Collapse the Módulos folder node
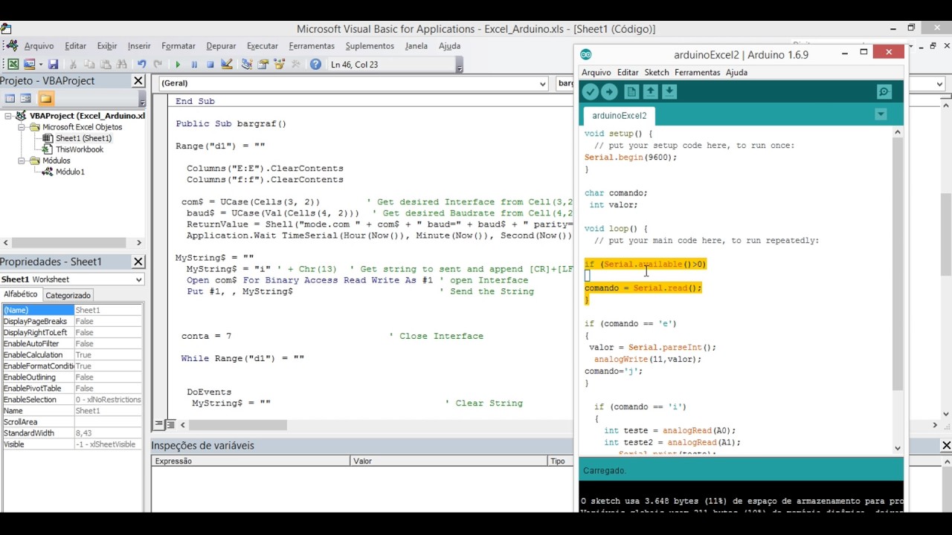The image size is (952, 535). (x=22, y=160)
